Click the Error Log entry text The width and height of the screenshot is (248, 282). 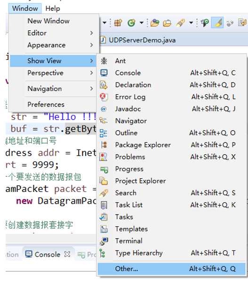(130, 97)
